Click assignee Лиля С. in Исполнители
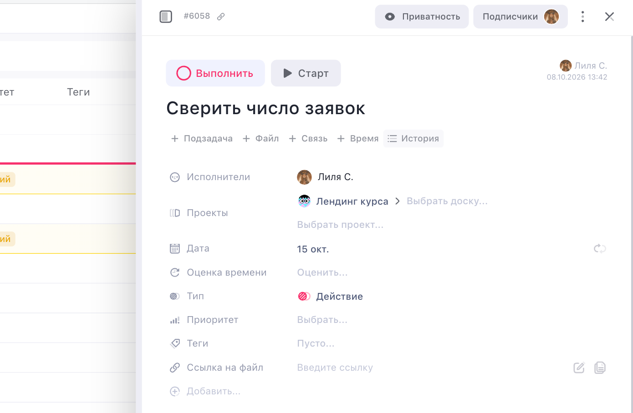Viewport: 633px width, 413px height. 325,177
